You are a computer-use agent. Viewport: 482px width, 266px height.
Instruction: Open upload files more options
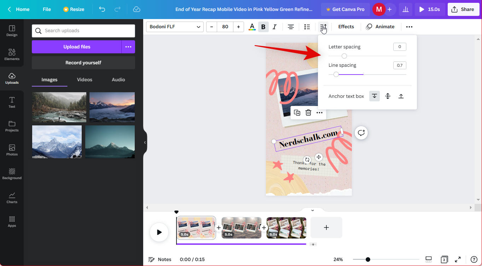point(128,47)
